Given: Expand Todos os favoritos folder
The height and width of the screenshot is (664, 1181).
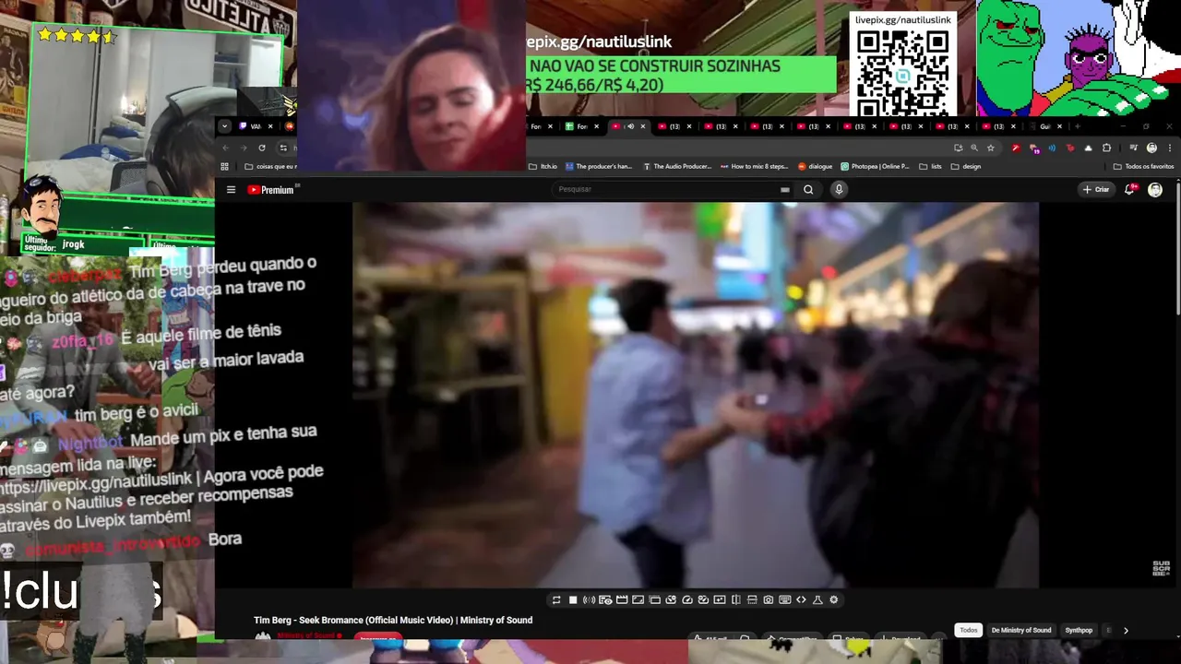Looking at the screenshot, I should [1143, 167].
